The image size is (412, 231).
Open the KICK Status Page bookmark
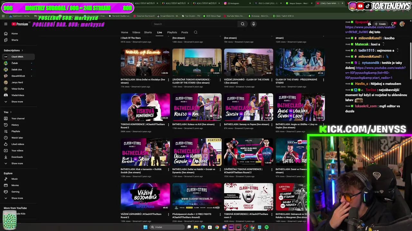212,16
